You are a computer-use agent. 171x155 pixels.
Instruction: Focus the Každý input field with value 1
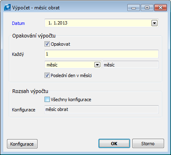click(x=102, y=54)
